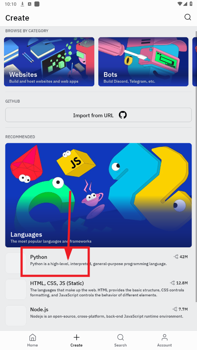This screenshot has width=197, height=350.
Task: Select the Python template
Action: pos(99,263)
